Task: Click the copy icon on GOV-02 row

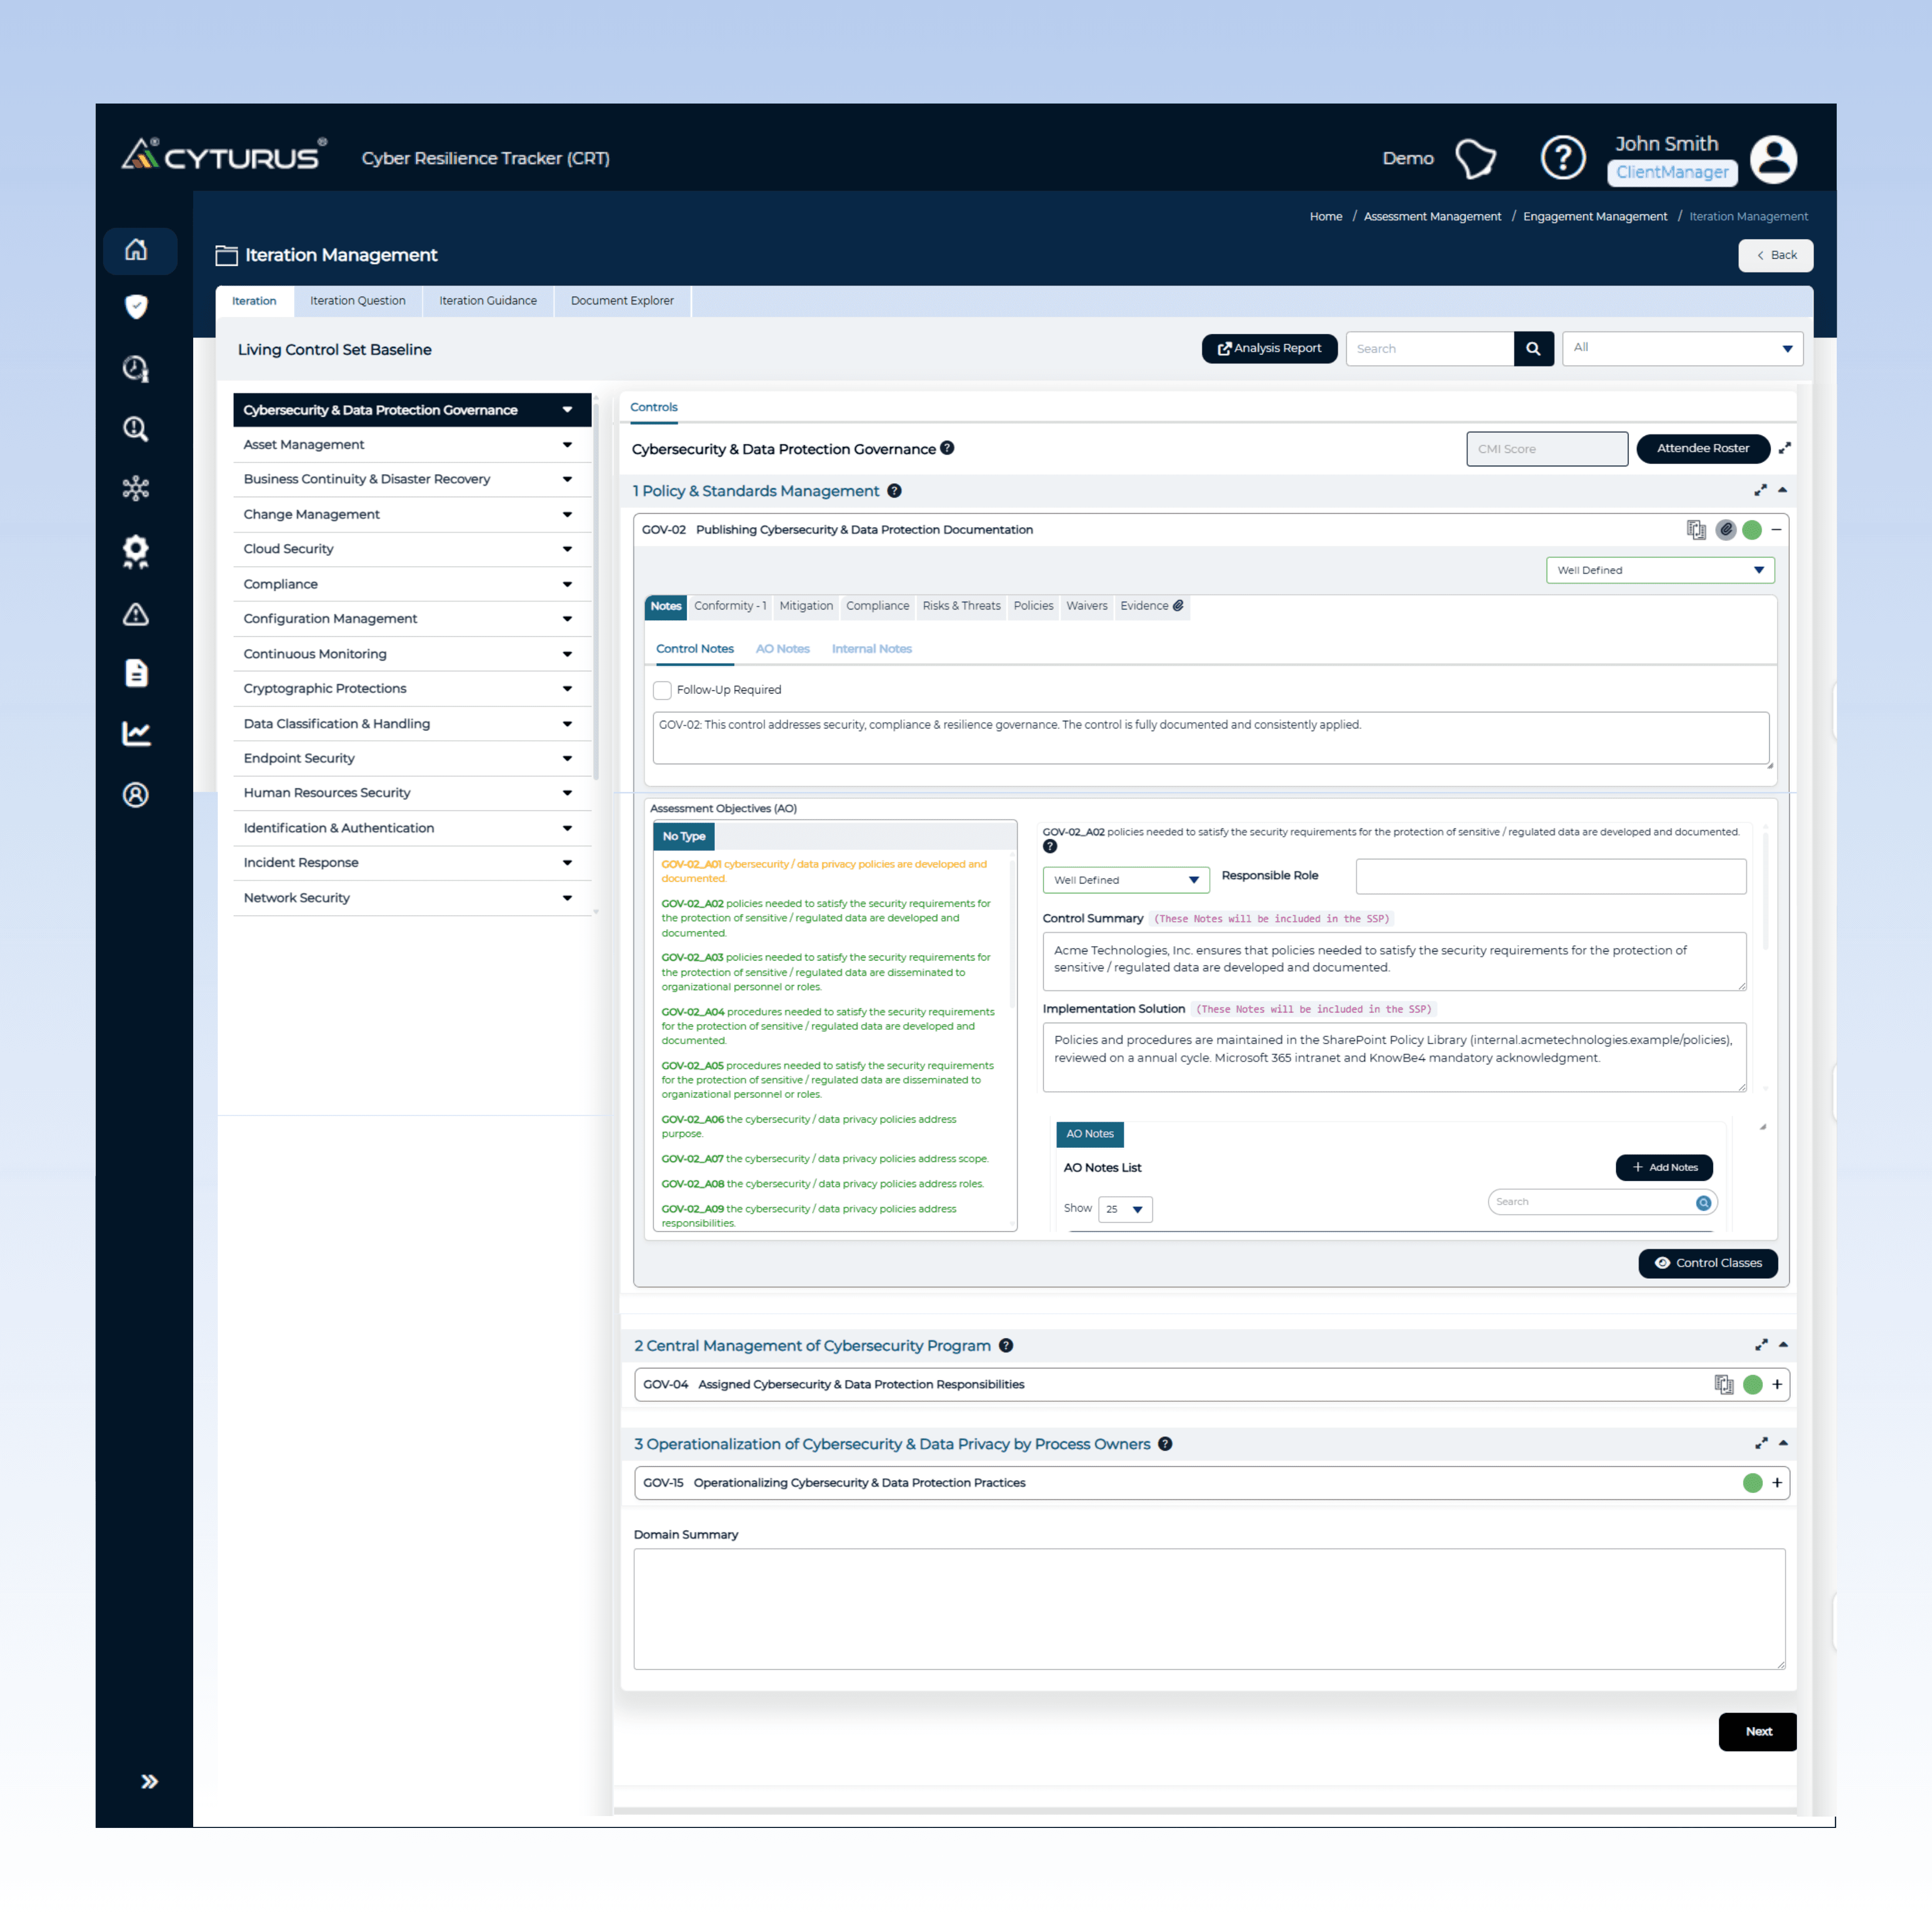Action: (x=1696, y=530)
